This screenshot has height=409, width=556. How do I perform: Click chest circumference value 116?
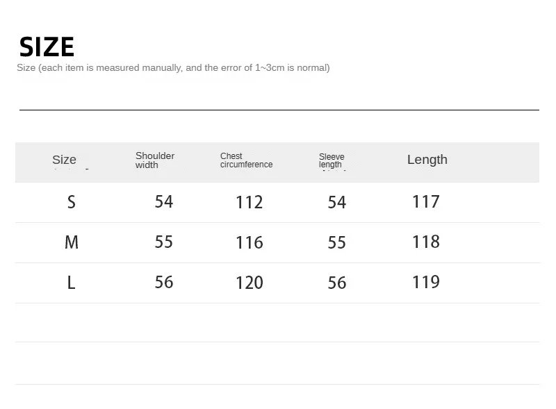[249, 243]
